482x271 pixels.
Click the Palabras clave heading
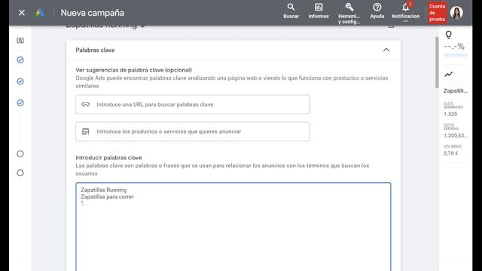pos(95,50)
